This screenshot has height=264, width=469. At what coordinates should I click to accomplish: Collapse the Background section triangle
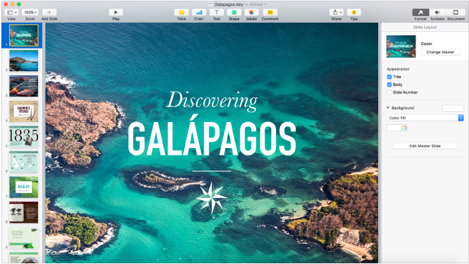[x=388, y=108]
